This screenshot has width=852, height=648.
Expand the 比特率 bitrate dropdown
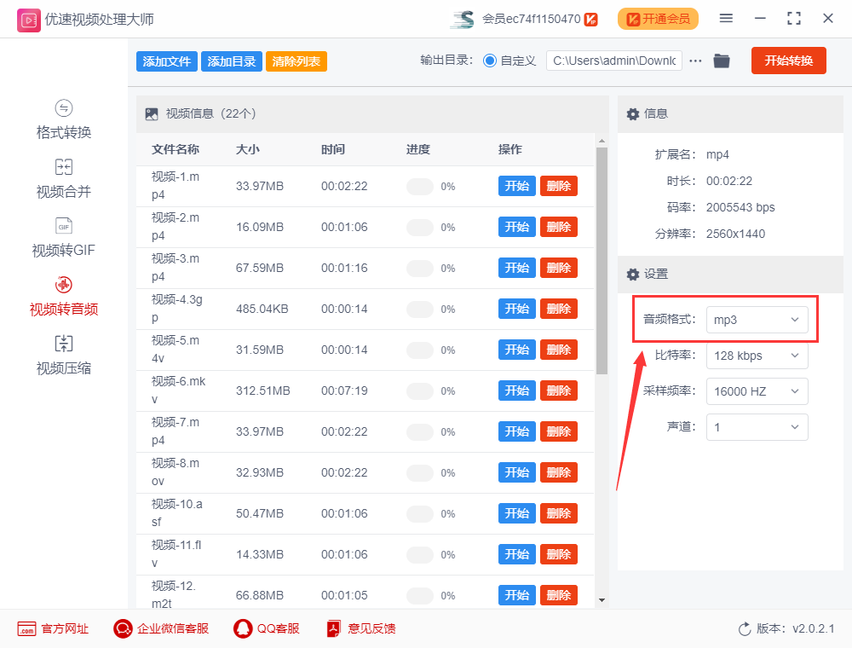[x=757, y=356]
